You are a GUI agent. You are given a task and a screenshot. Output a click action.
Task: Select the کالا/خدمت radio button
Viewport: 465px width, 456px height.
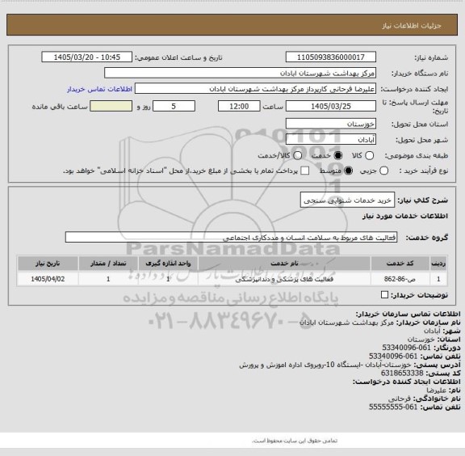pyautogui.click(x=297, y=156)
